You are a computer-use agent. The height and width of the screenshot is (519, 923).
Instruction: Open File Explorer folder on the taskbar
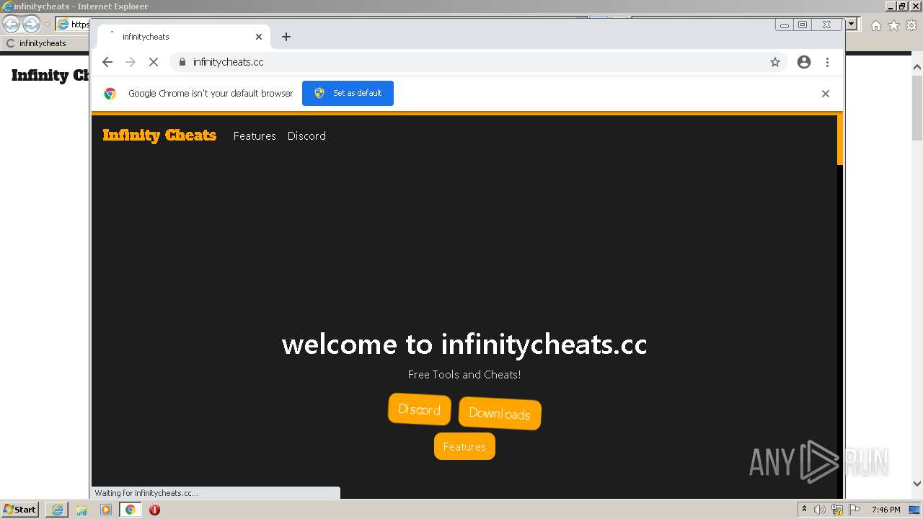tap(81, 510)
